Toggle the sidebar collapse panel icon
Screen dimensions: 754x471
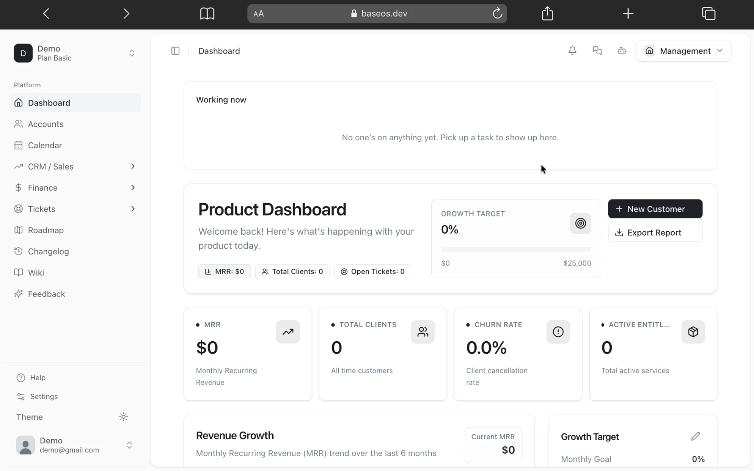click(x=175, y=51)
